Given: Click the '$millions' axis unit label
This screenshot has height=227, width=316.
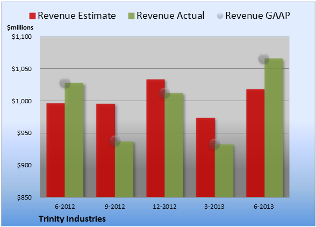Looking at the screenshot, I should pyautogui.click(x=20, y=27).
